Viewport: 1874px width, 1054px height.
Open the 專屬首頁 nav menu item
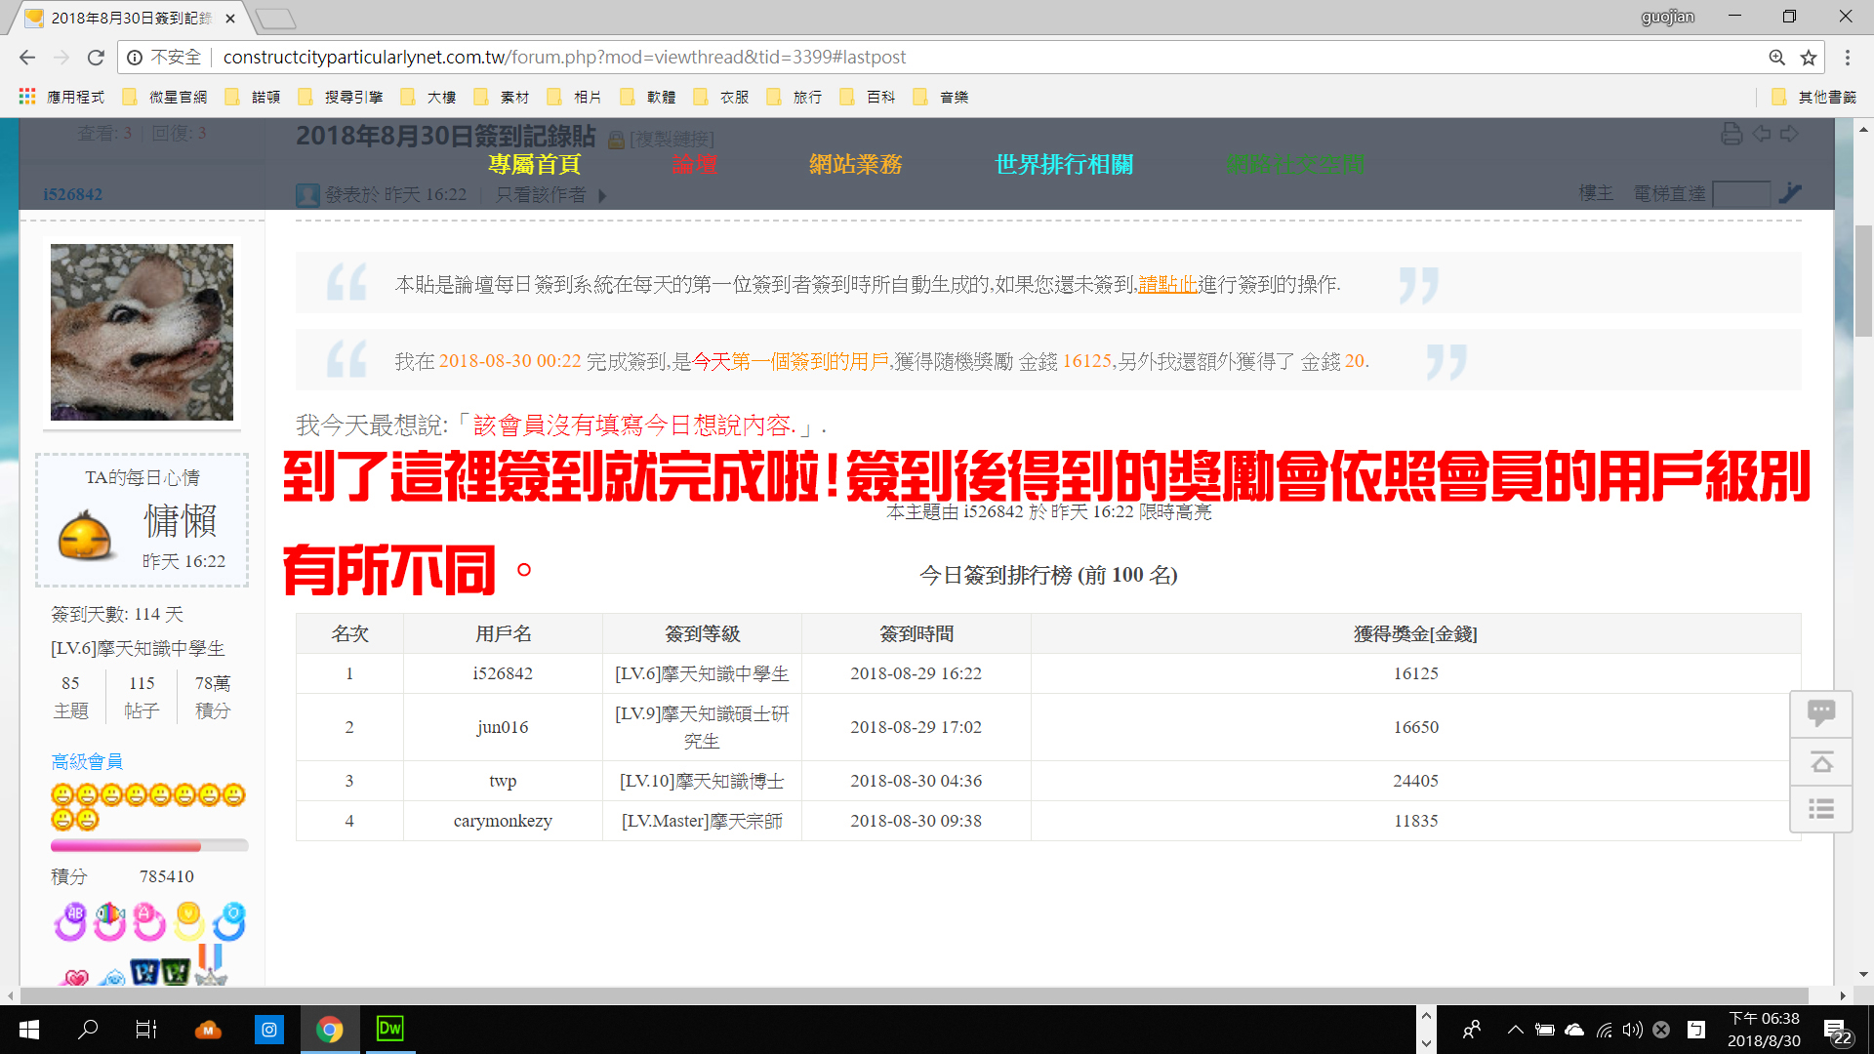point(535,164)
